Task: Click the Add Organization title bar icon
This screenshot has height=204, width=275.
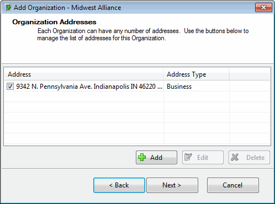Action: [7, 8]
